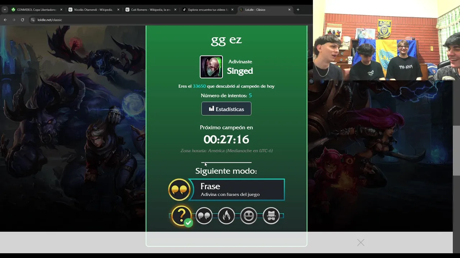Click the gg ez heading
Image resolution: width=460 pixels, height=258 pixels.
[x=226, y=40]
